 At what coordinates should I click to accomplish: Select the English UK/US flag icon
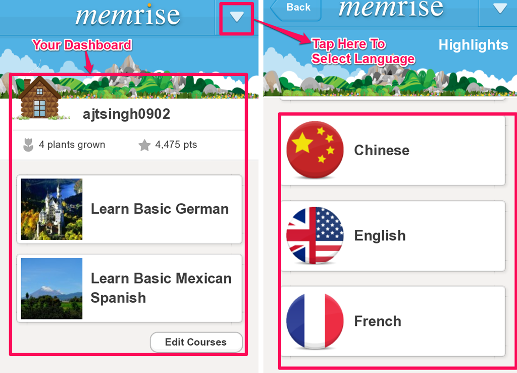pos(315,236)
